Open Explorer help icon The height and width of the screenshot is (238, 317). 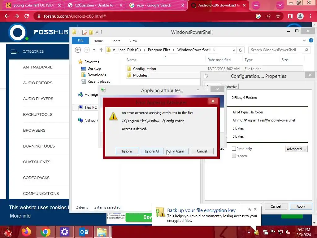coord(311,41)
